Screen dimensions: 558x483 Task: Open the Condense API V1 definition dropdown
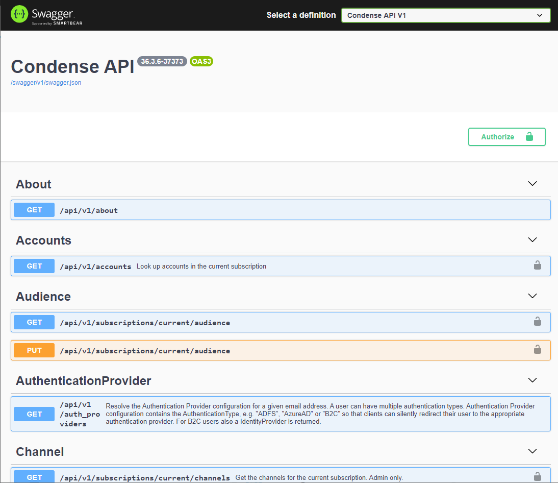(446, 15)
